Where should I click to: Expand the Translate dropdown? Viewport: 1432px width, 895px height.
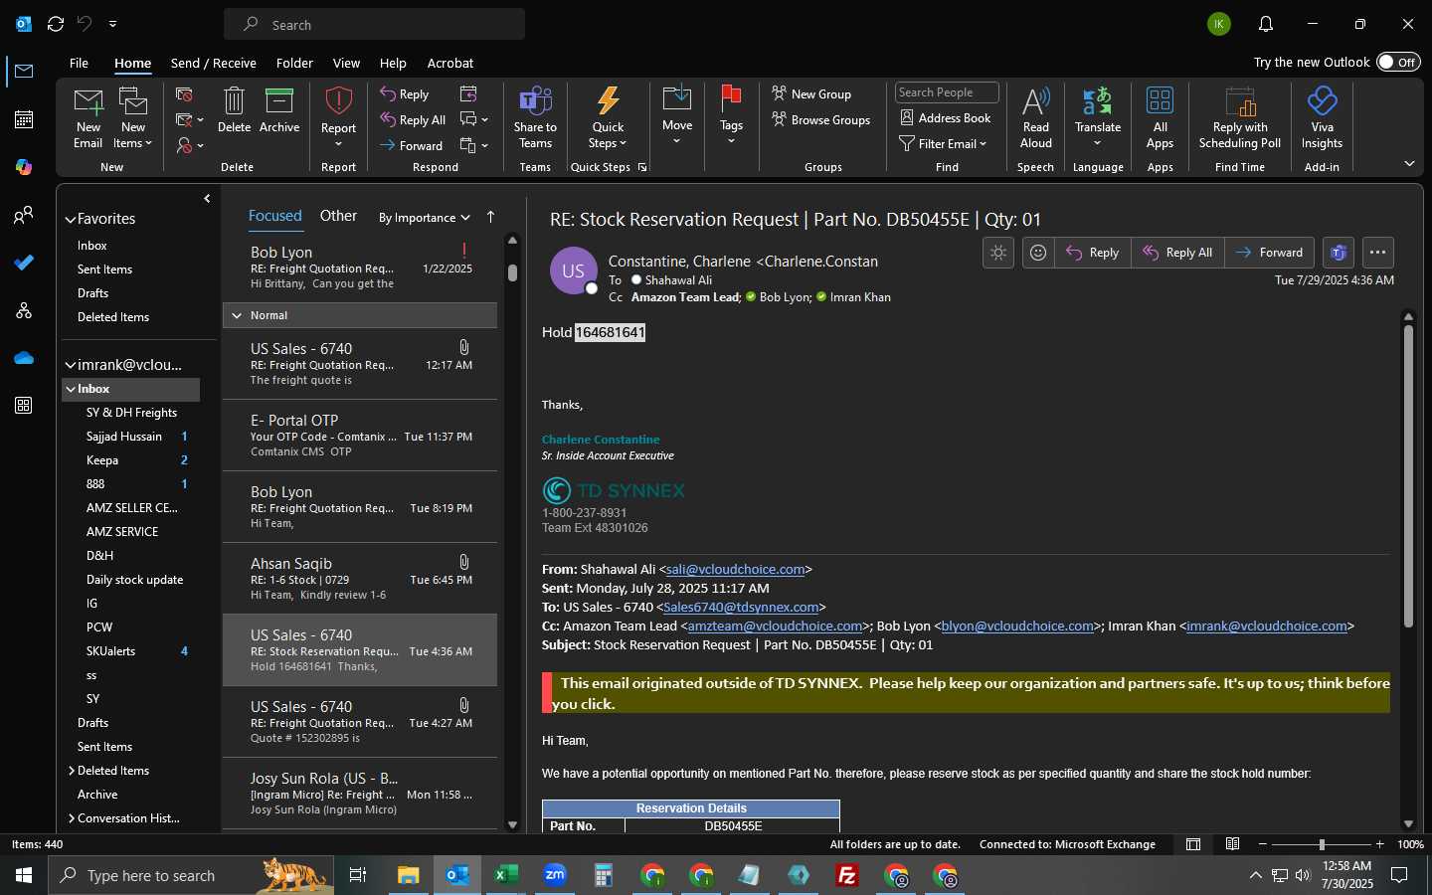point(1098,117)
